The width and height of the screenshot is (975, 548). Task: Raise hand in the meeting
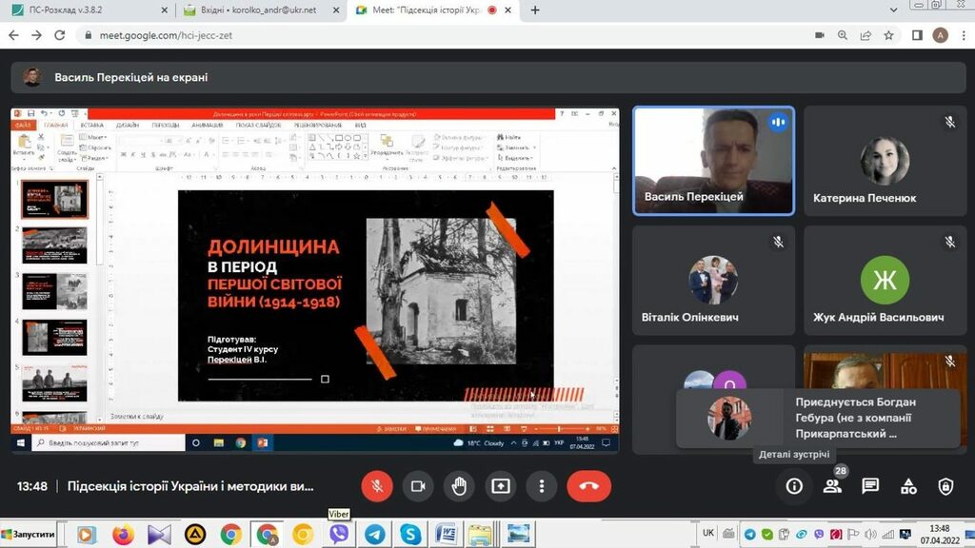tap(459, 486)
